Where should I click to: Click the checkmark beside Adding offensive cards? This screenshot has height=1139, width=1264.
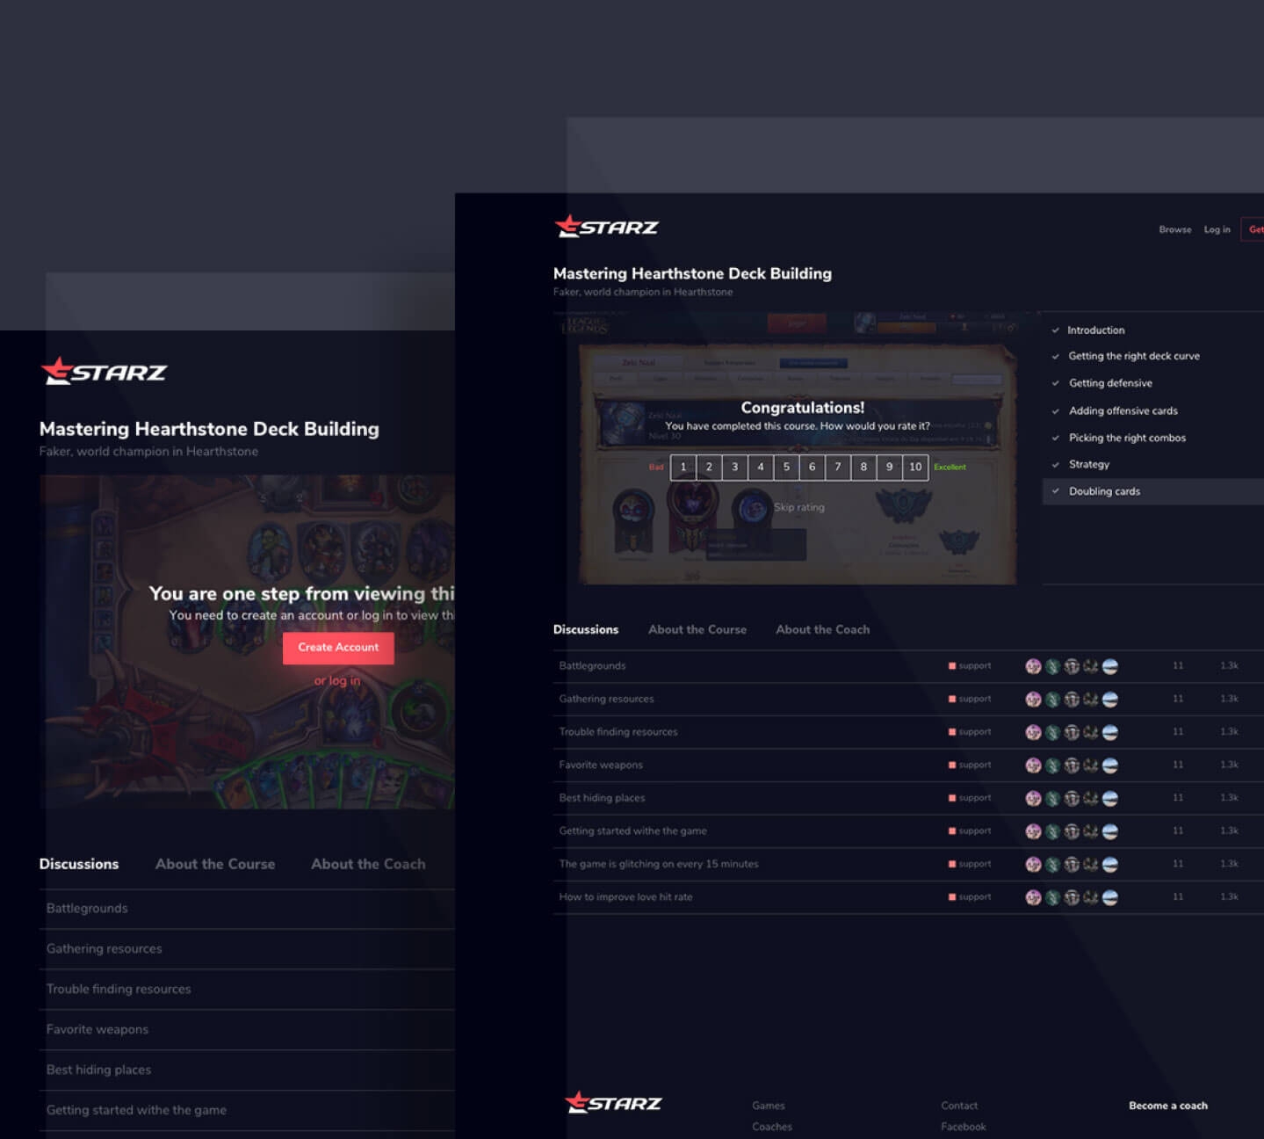click(1055, 411)
